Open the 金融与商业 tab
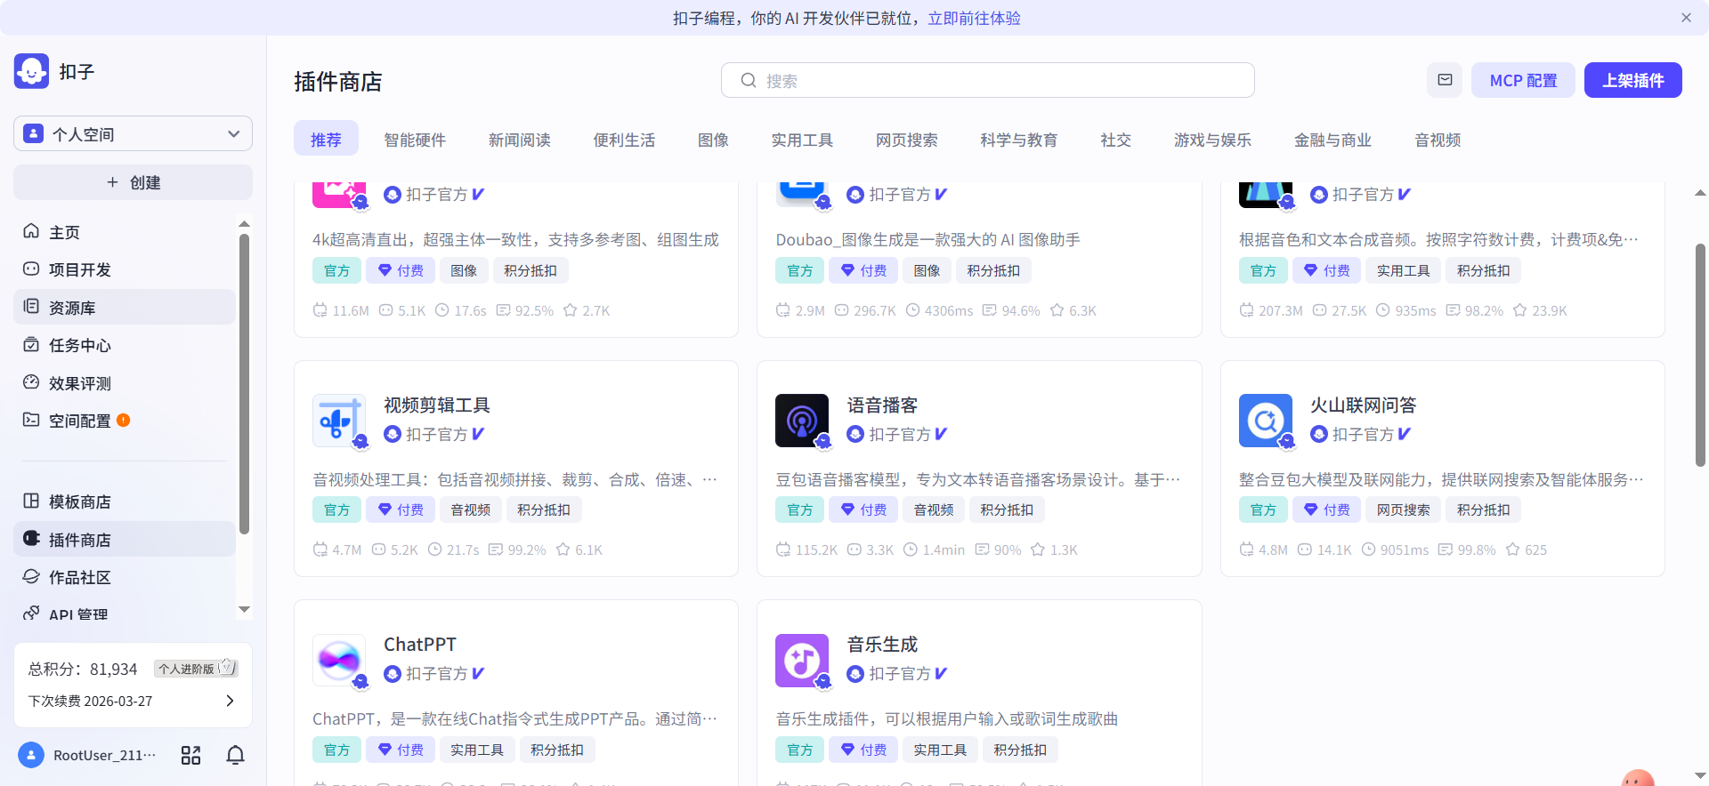 [x=1332, y=140]
